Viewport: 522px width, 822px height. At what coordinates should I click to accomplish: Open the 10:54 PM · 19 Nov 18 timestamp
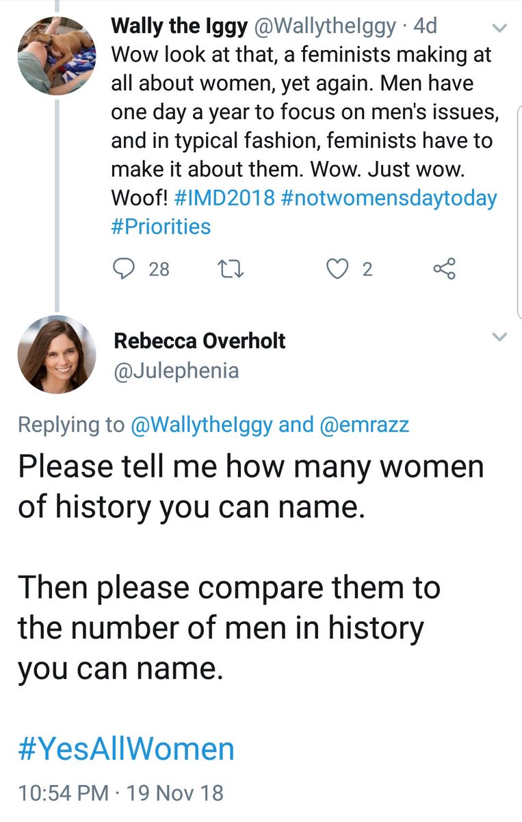pos(120,793)
